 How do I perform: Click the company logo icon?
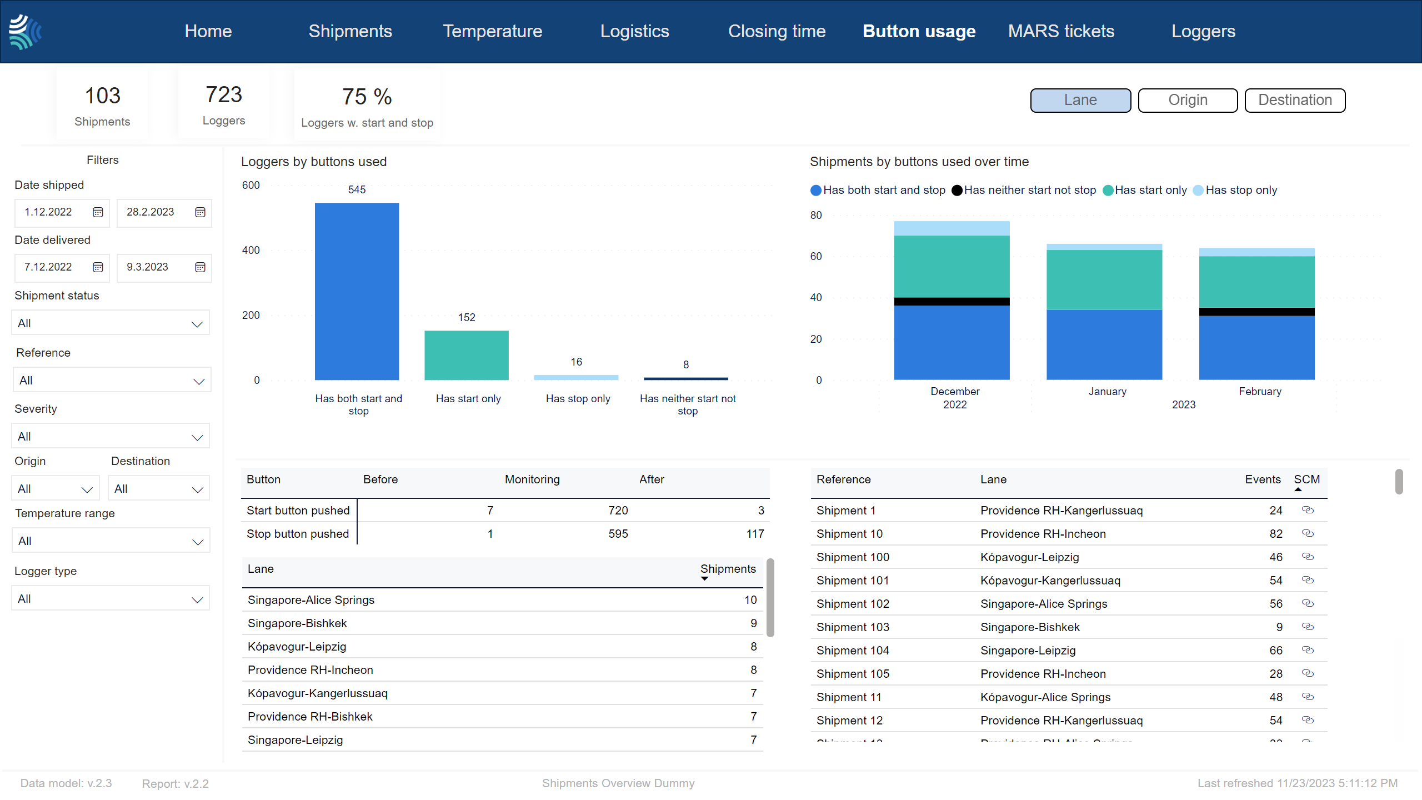tap(26, 32)
